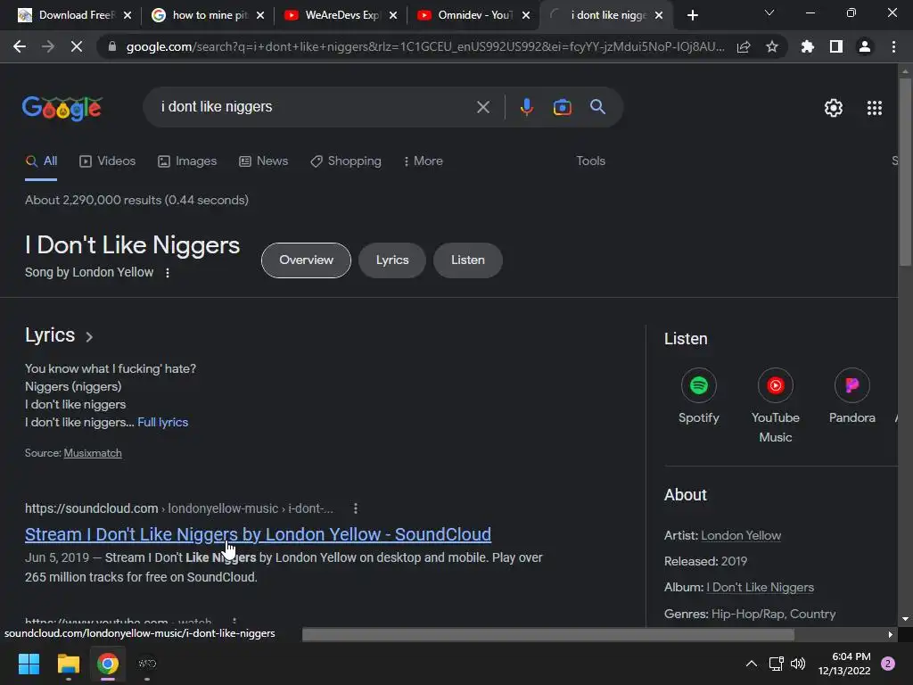Open File Explorer from the taskbar
This screenshot has height=685, width=913.
pyautogui.click(x=68, y=664)
